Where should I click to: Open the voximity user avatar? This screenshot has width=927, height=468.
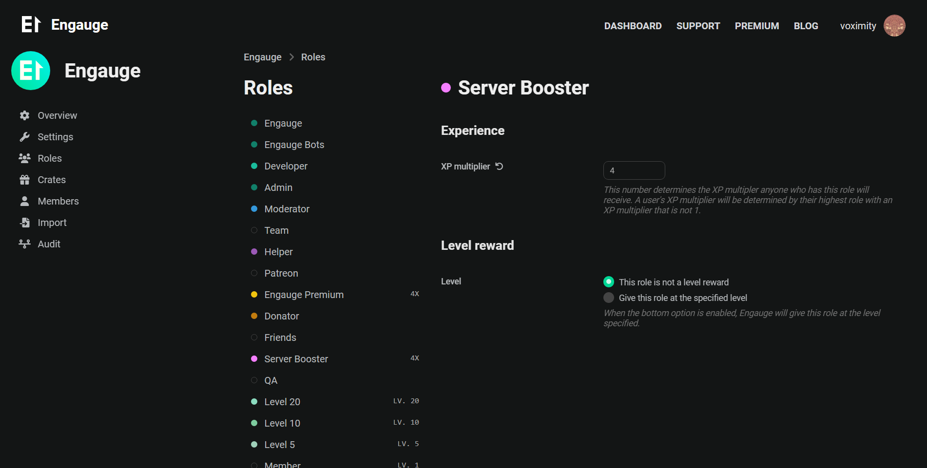click(x=894, y=26)
